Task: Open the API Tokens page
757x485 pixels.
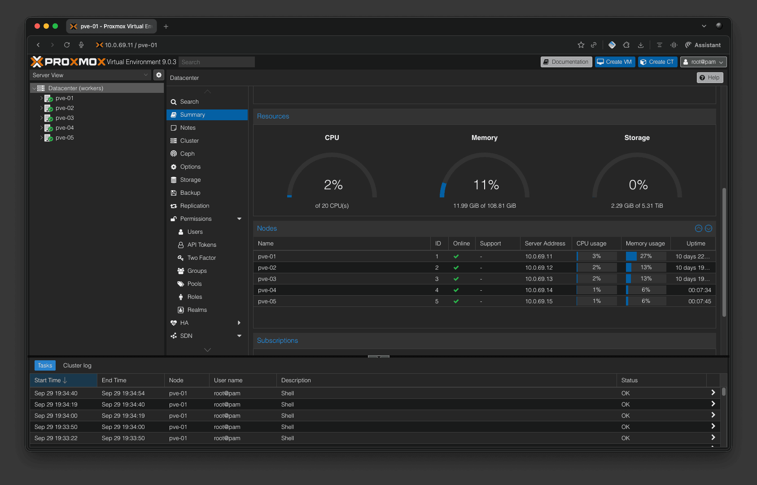Action: (207, 245)
